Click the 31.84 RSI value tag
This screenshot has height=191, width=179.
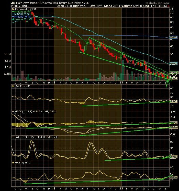[173, 101]
